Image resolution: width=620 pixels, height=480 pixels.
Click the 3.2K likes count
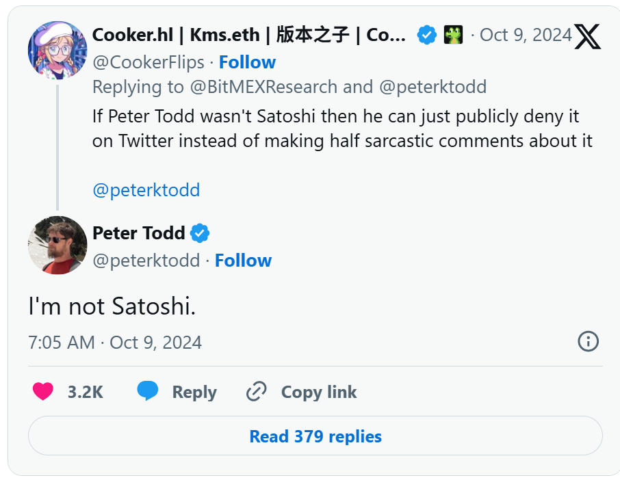pos(85,392)
